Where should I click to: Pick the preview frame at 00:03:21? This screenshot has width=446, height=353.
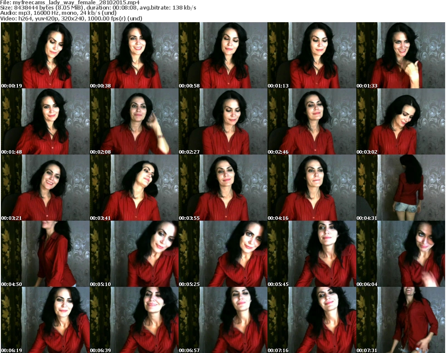point(45,188)
